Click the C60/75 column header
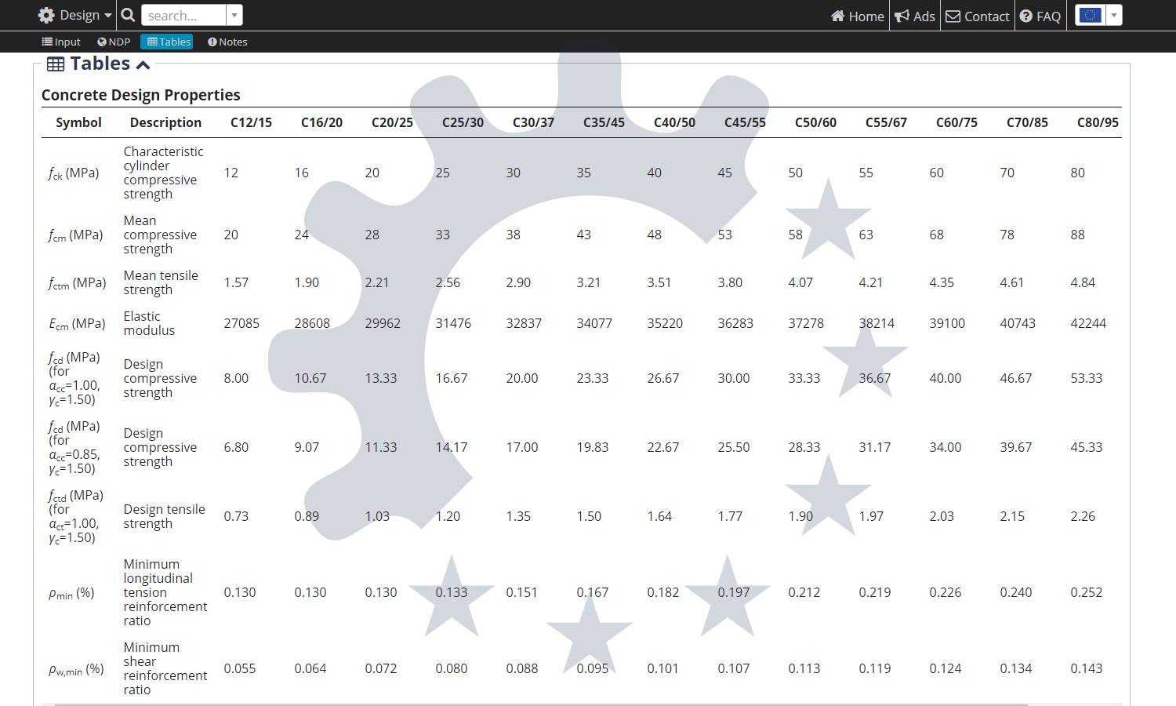Image resolution: width=1176 pixels, height=706 pixels. 956,122
